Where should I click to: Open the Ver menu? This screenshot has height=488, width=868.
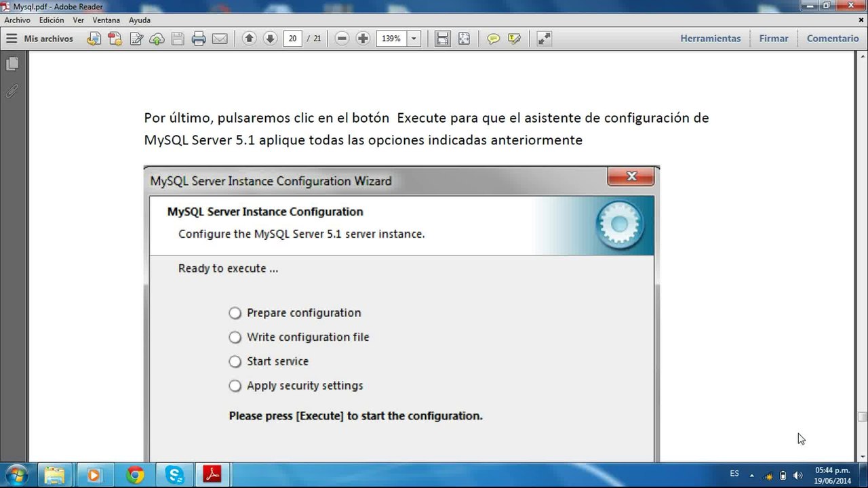click(79, 20)
